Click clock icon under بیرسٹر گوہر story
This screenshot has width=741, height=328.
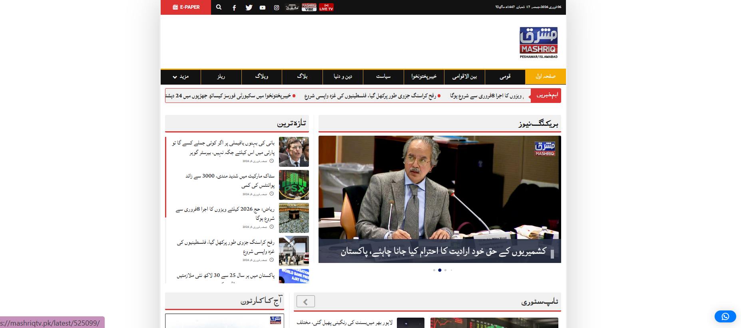click(x=272, y=161)
